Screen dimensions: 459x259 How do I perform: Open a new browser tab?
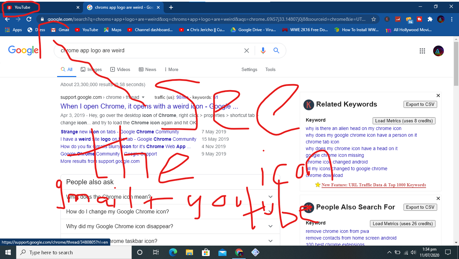[171, 7]
